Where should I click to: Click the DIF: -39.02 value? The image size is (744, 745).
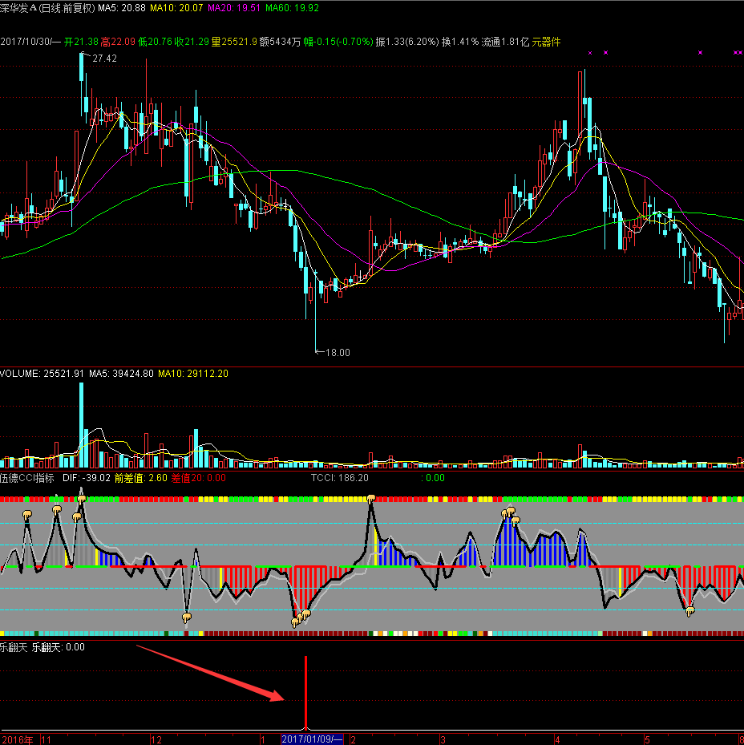(x=87, y=478)
